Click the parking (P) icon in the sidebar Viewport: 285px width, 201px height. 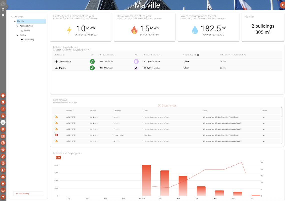click(x=3, y=190)
